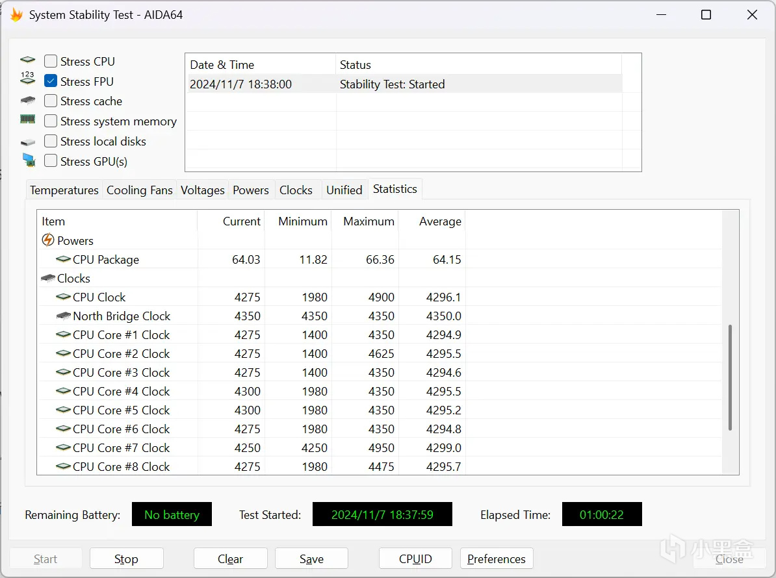
Task: Click the statistics list scrollbar thumb
Action: 730,377
